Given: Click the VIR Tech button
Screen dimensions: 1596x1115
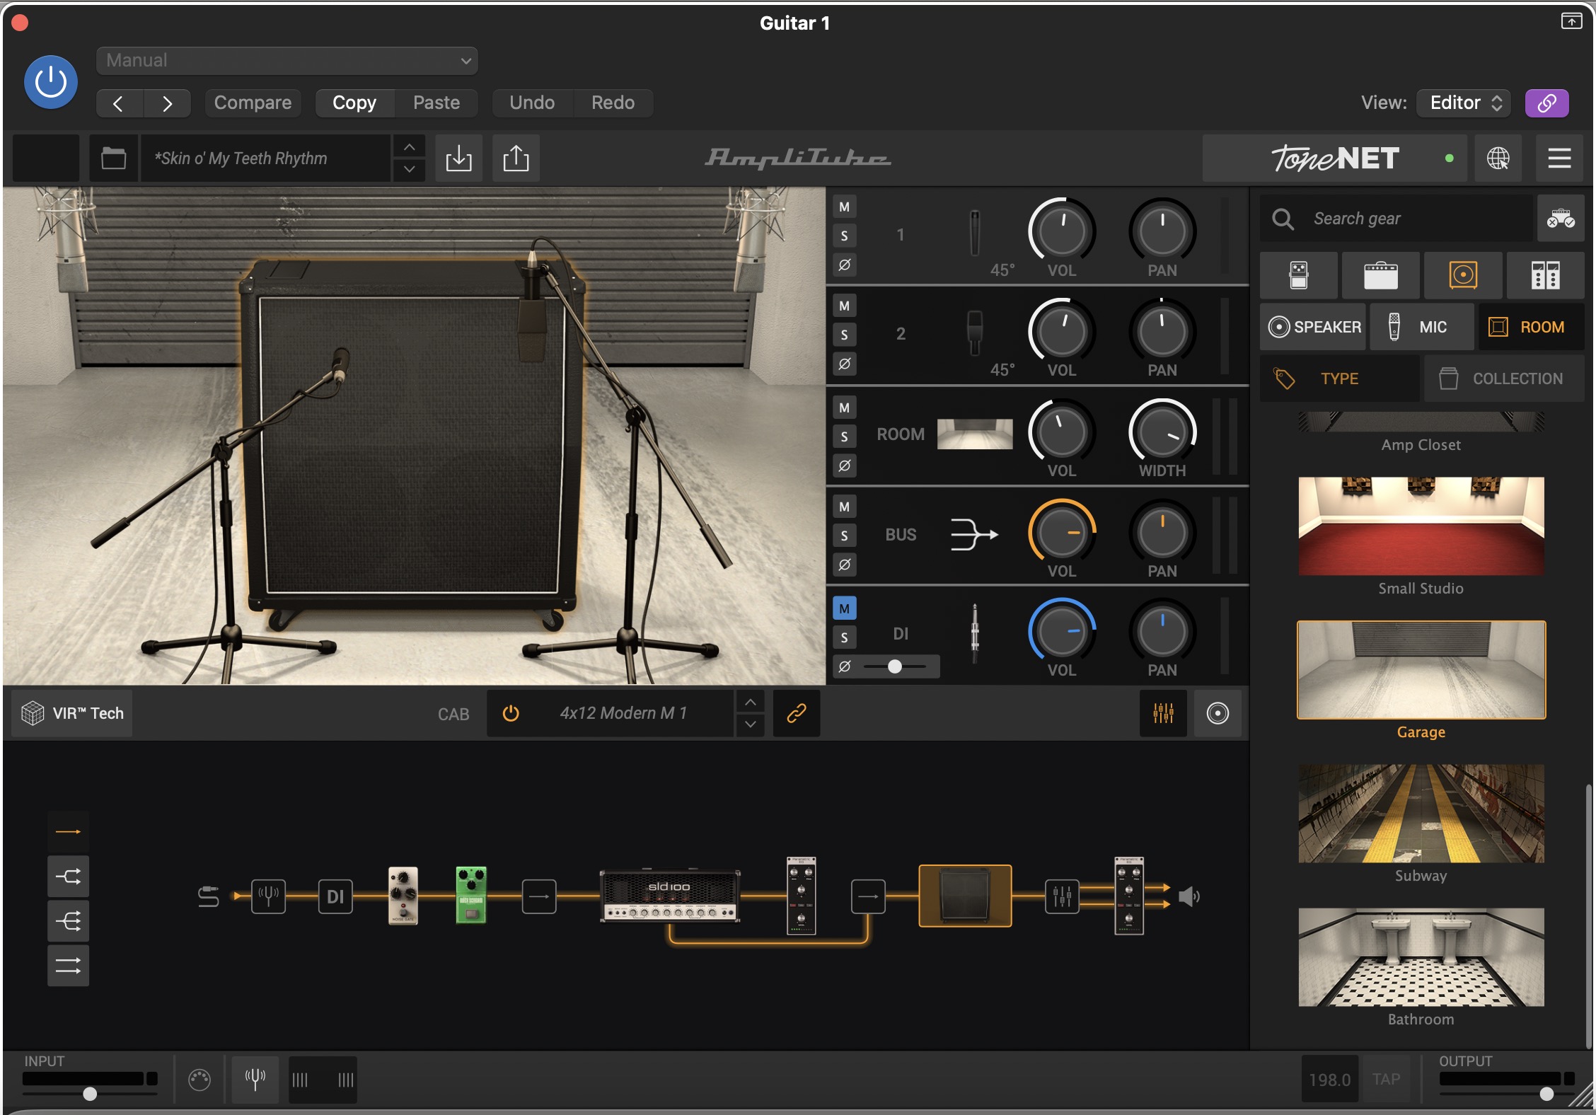Looking at the screenshot, I should [72, 713].
